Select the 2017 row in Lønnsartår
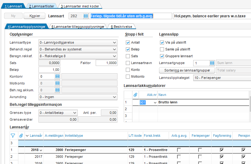The image size is (251, 164). 130,157
